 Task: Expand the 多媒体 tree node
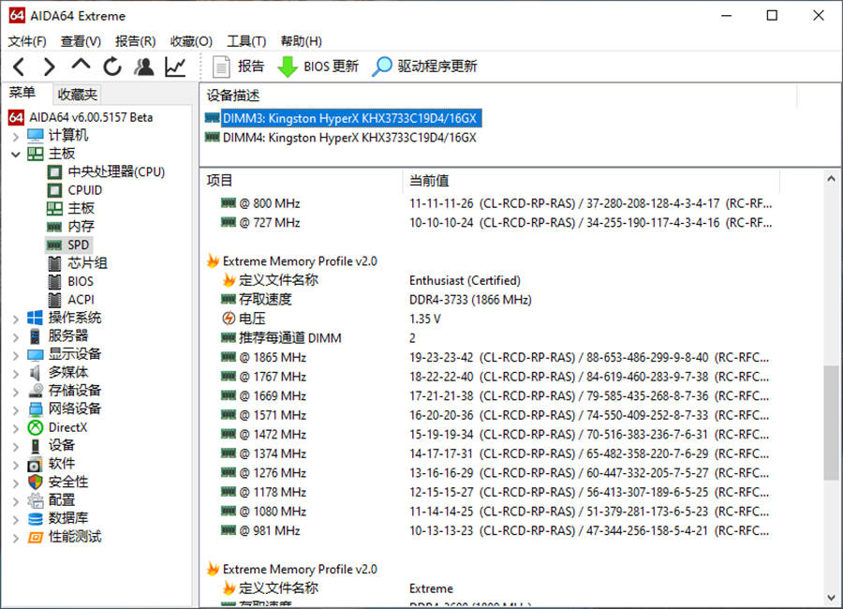pyautogui.click(x=16, y=373)
